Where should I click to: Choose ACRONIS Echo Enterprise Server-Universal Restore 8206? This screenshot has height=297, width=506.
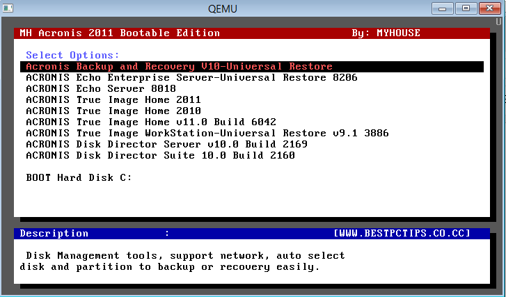[x=191, y=78]
